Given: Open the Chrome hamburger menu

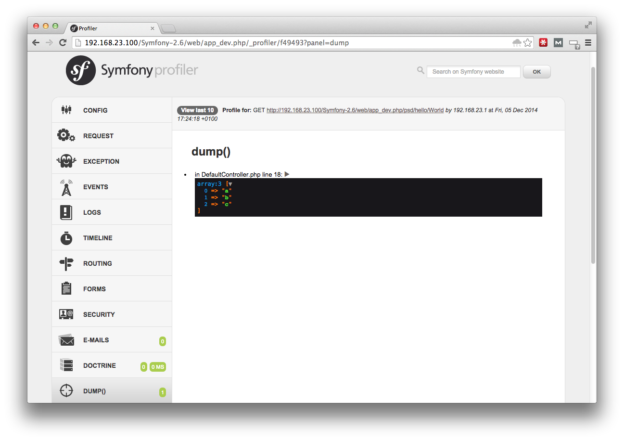Looking at the screenshot, I should [588, 42].
